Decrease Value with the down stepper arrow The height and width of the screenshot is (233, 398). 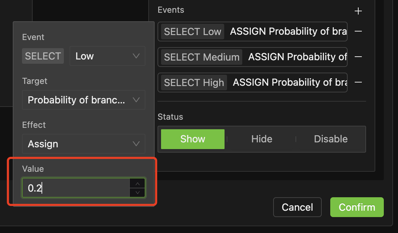tap(137, 192)
